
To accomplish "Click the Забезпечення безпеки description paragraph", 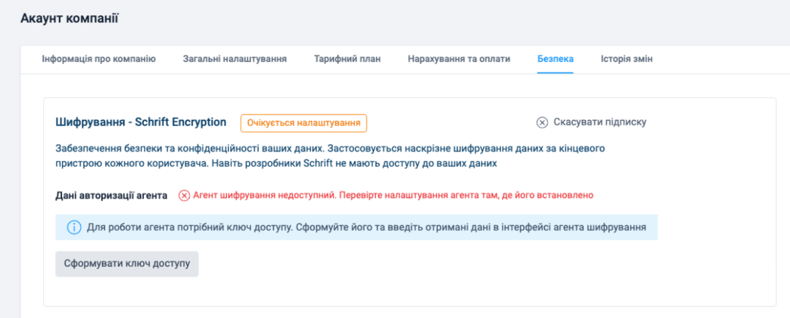I will 330,149.
